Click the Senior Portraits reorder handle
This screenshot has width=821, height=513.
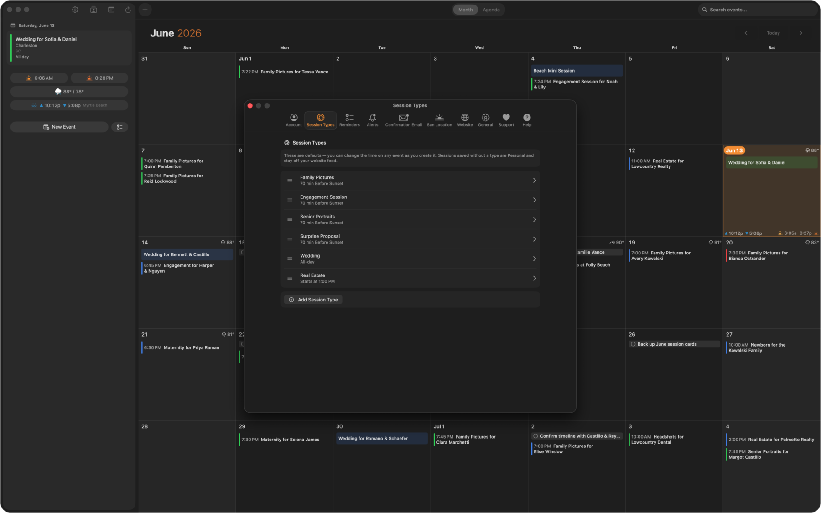point(290,220)
